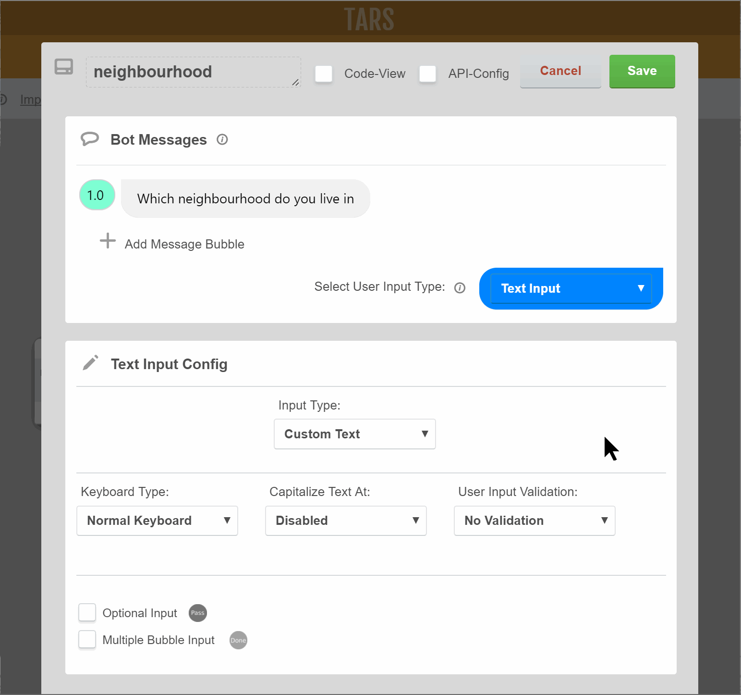Enable the Code-View checkbox
This screenshot has height=695, width=741.
tap(324, 74)
